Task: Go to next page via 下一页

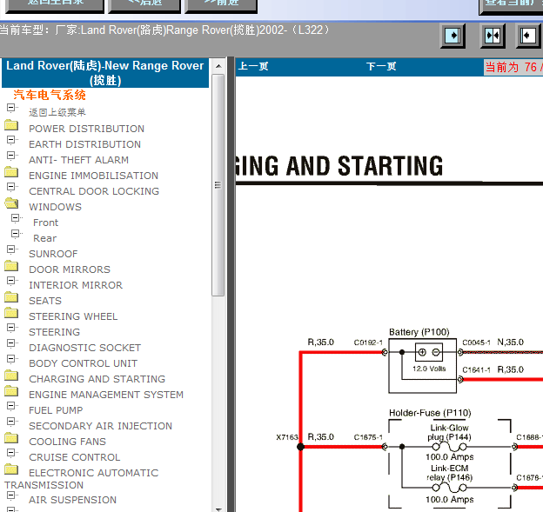Action: click(381, 66)
